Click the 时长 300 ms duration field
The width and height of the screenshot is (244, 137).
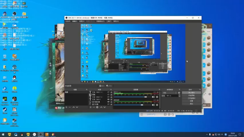(172, 96)
